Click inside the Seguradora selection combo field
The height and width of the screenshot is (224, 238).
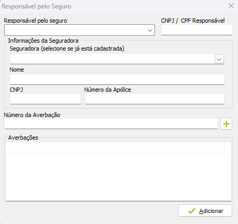tap(117, 59)
